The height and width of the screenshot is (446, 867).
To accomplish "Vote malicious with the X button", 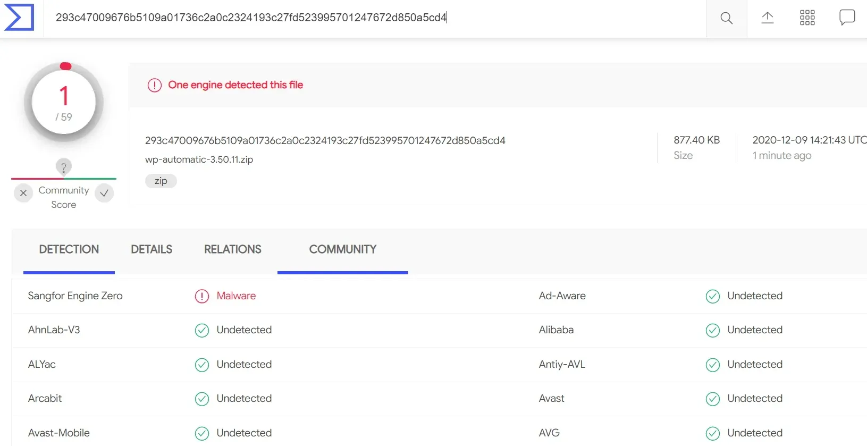I will [23, 193].
